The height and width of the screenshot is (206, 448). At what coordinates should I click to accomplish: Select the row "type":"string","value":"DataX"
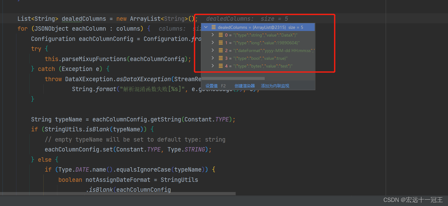coord(258,35)
